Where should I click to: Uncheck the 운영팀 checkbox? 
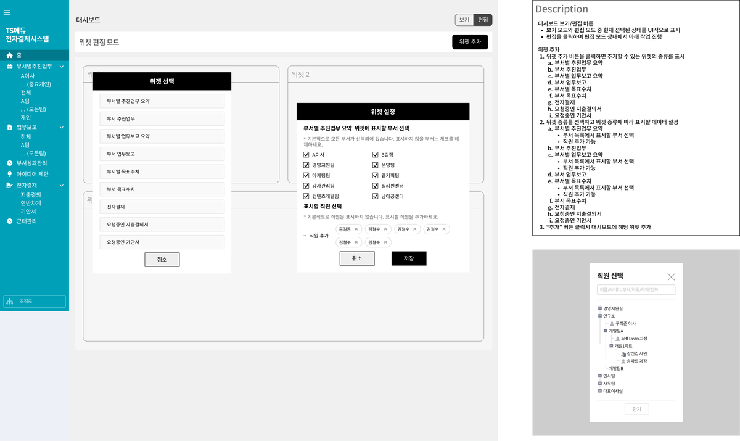pyautogui.click(x=375, y=165)
